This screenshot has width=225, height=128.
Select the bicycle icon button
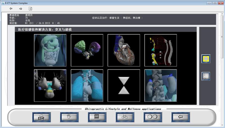[x=125, y=117]
